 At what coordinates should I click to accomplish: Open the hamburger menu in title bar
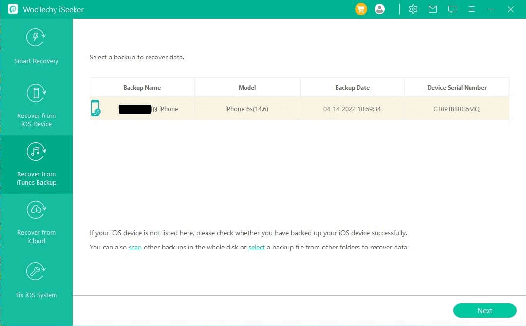(471, 9)
